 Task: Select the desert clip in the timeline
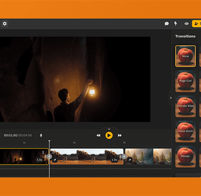[87, 156]
